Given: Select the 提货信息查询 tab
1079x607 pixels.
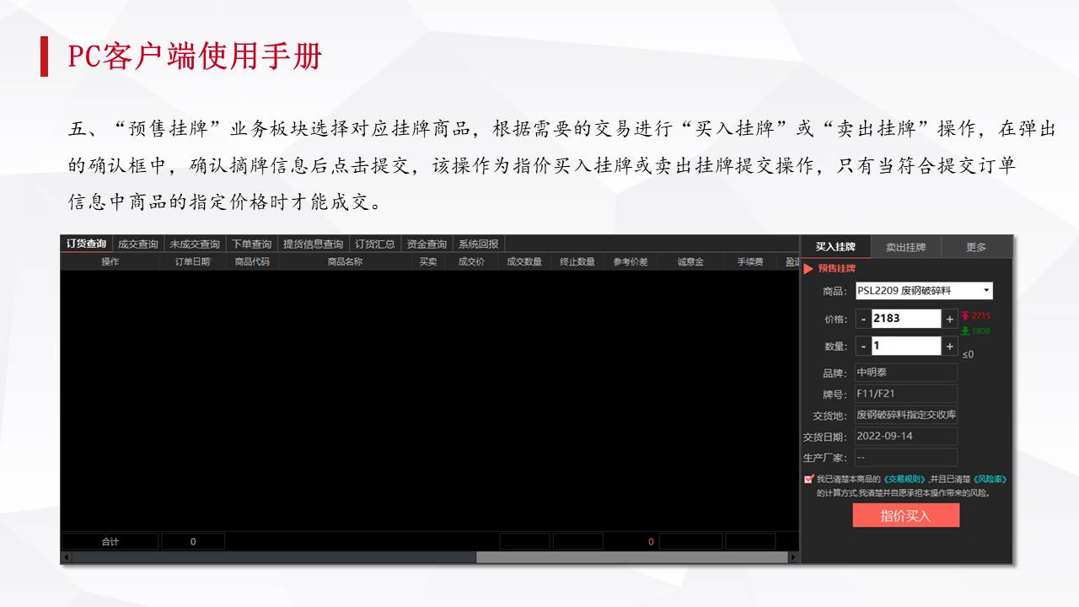Looking at the screenshot, I should point(313,244).
